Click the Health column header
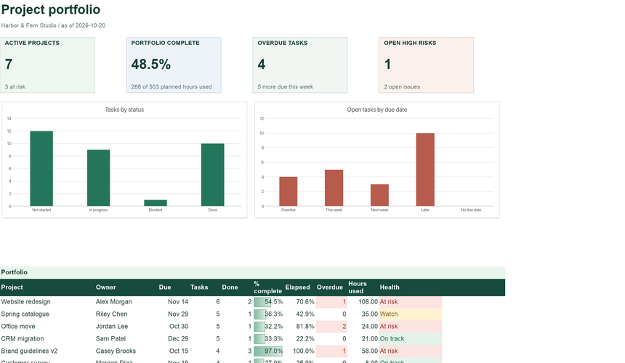This screenshot has width=625, height=363. 390,287
